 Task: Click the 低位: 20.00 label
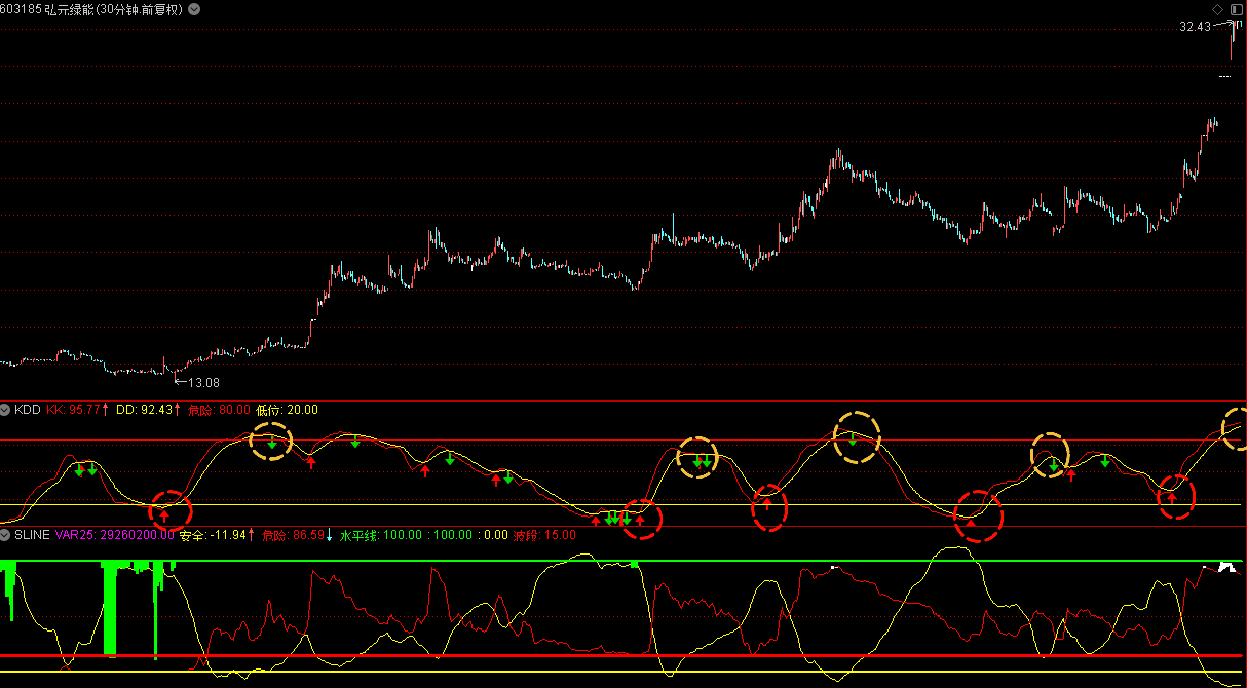287,410
